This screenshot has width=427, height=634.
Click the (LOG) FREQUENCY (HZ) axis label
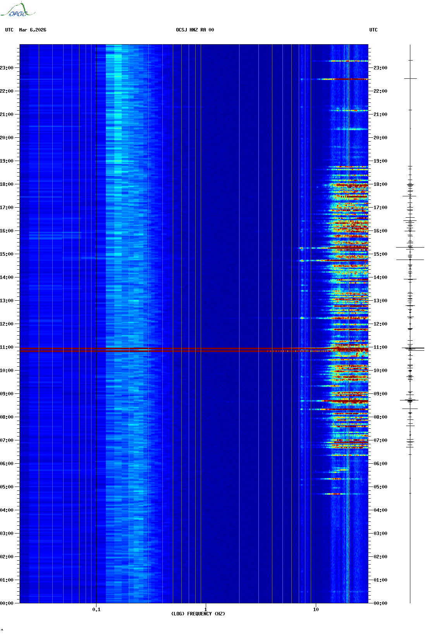[x=198, y=613]
